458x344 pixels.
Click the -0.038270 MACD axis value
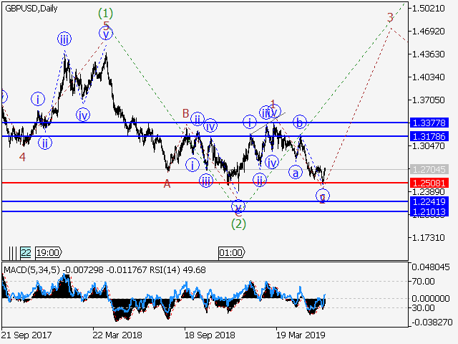click(431, 322)
